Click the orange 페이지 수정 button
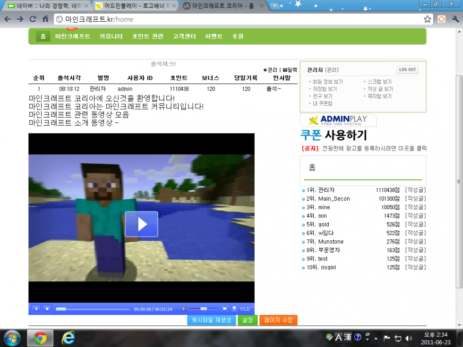Image resolution: width=463 pixels, height=347 pixels. pyautogui.click(x=278, y=320)
